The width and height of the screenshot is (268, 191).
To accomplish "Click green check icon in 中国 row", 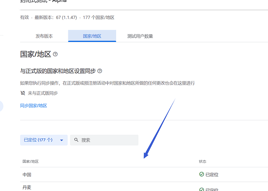I will pos(202,174).
